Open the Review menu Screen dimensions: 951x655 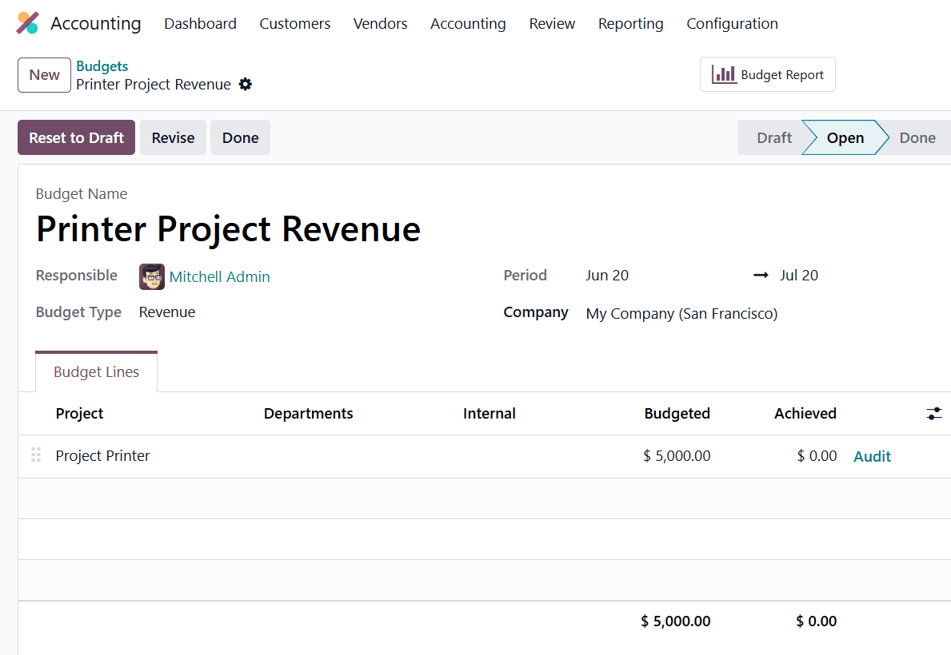click(x=552, y=24)
